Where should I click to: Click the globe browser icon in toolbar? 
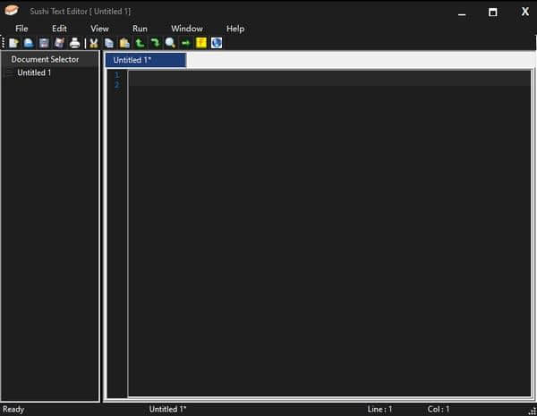point(217,43)
